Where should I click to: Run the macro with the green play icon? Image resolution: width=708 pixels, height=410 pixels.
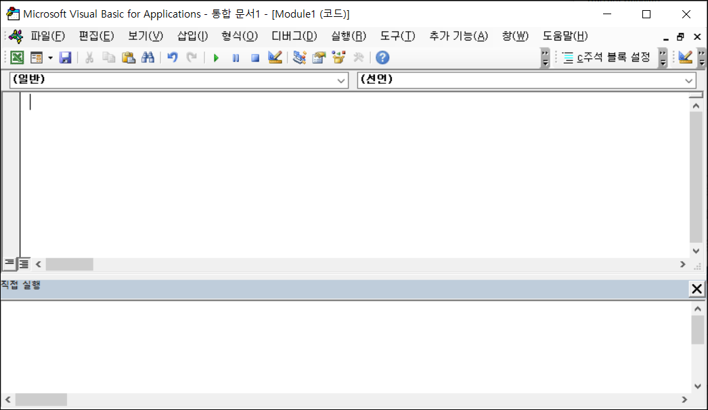coord(216,58)
